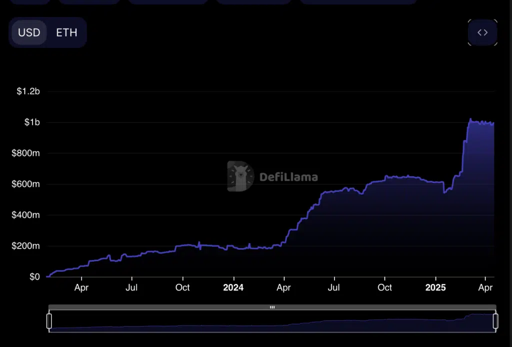Click the first Jul label on x-axis

click(131, 288)
